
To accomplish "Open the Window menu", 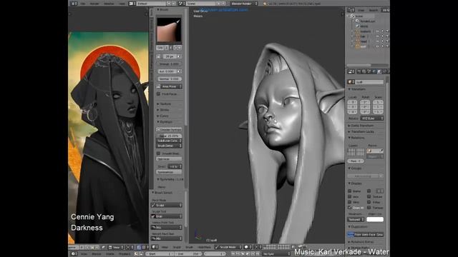I will (x=109, y=4).
